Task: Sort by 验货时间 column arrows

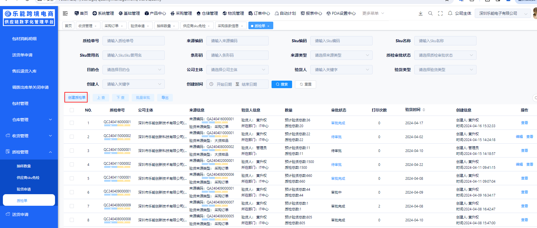Action: 424,110
